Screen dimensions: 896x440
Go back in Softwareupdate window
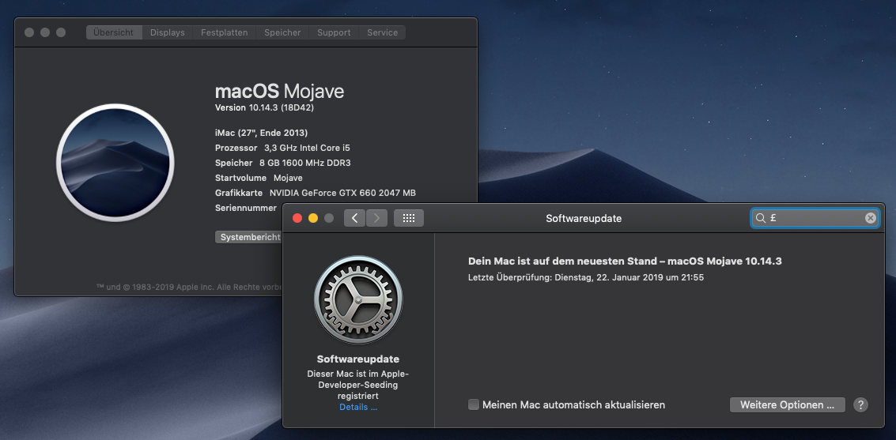click(x=354, y=218)
